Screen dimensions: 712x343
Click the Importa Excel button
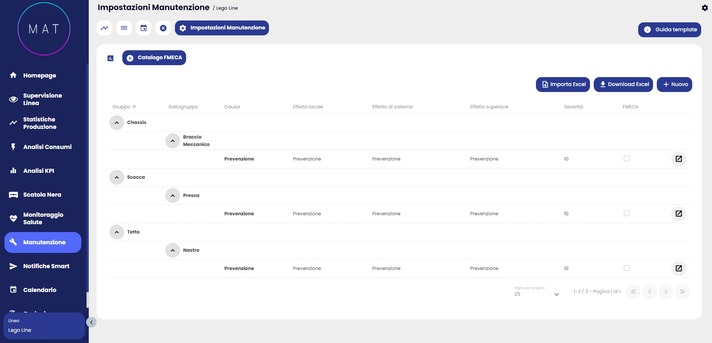pyautogui.click(x=563, y=85)
